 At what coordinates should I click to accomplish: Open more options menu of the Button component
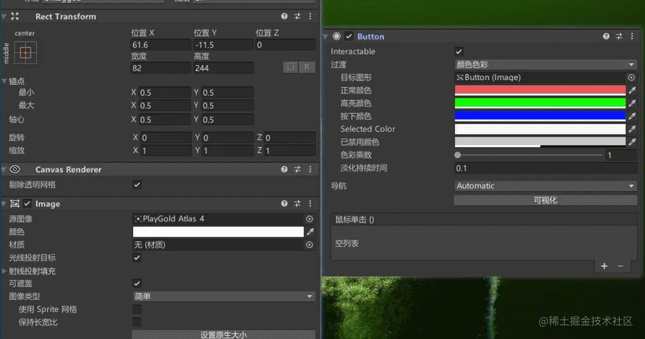(x=633, y=36)
